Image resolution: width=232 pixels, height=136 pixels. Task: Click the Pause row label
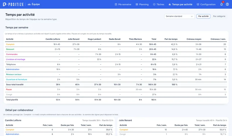pyautogui.click(x=9, y=89)
